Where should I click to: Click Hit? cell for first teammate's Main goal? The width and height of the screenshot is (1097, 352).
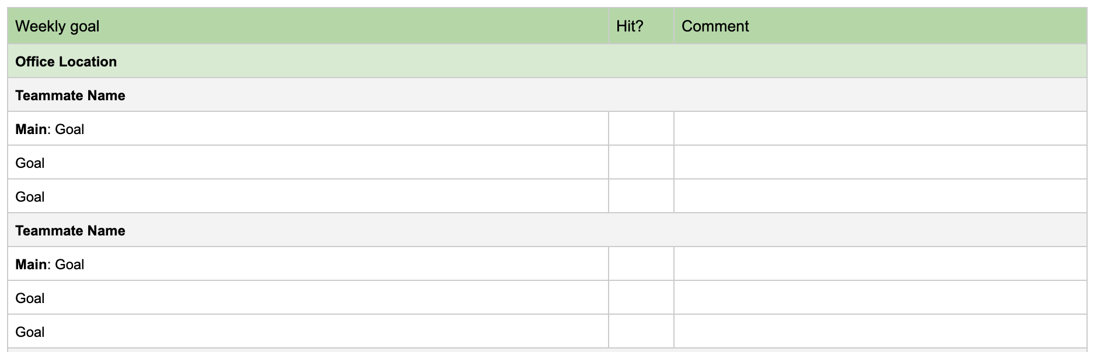pos(641,129)
